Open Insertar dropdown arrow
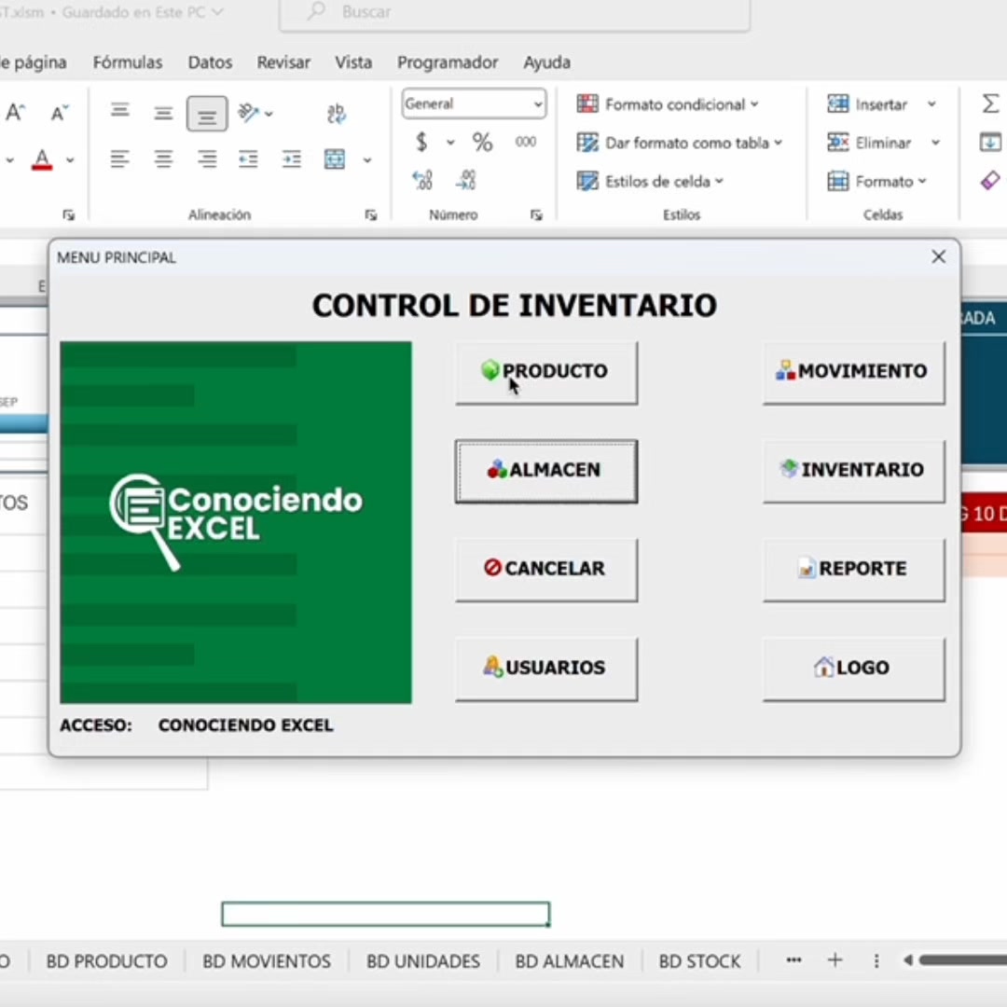1007x1007 pixels. pos(931,104)
